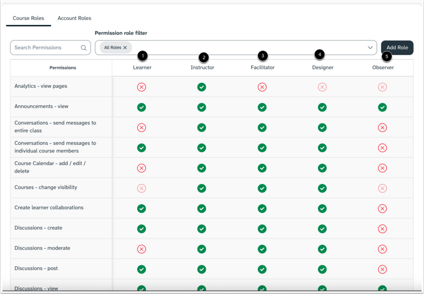This screenshot has height=294, width=424.
Task: Enable Discussions moderate for Observer
Action: pos(382,249)
